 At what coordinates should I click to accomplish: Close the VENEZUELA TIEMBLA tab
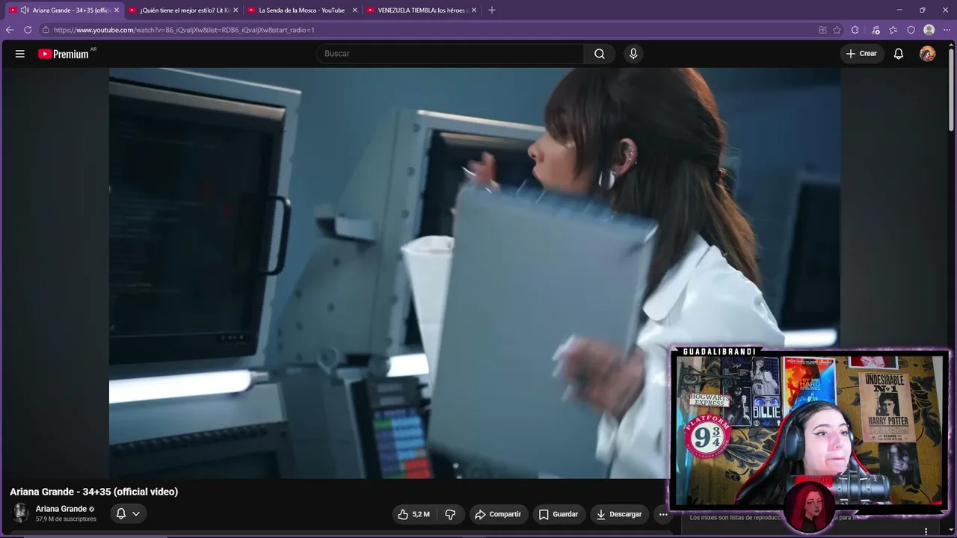pyautogui.click(x=474, y=10)
